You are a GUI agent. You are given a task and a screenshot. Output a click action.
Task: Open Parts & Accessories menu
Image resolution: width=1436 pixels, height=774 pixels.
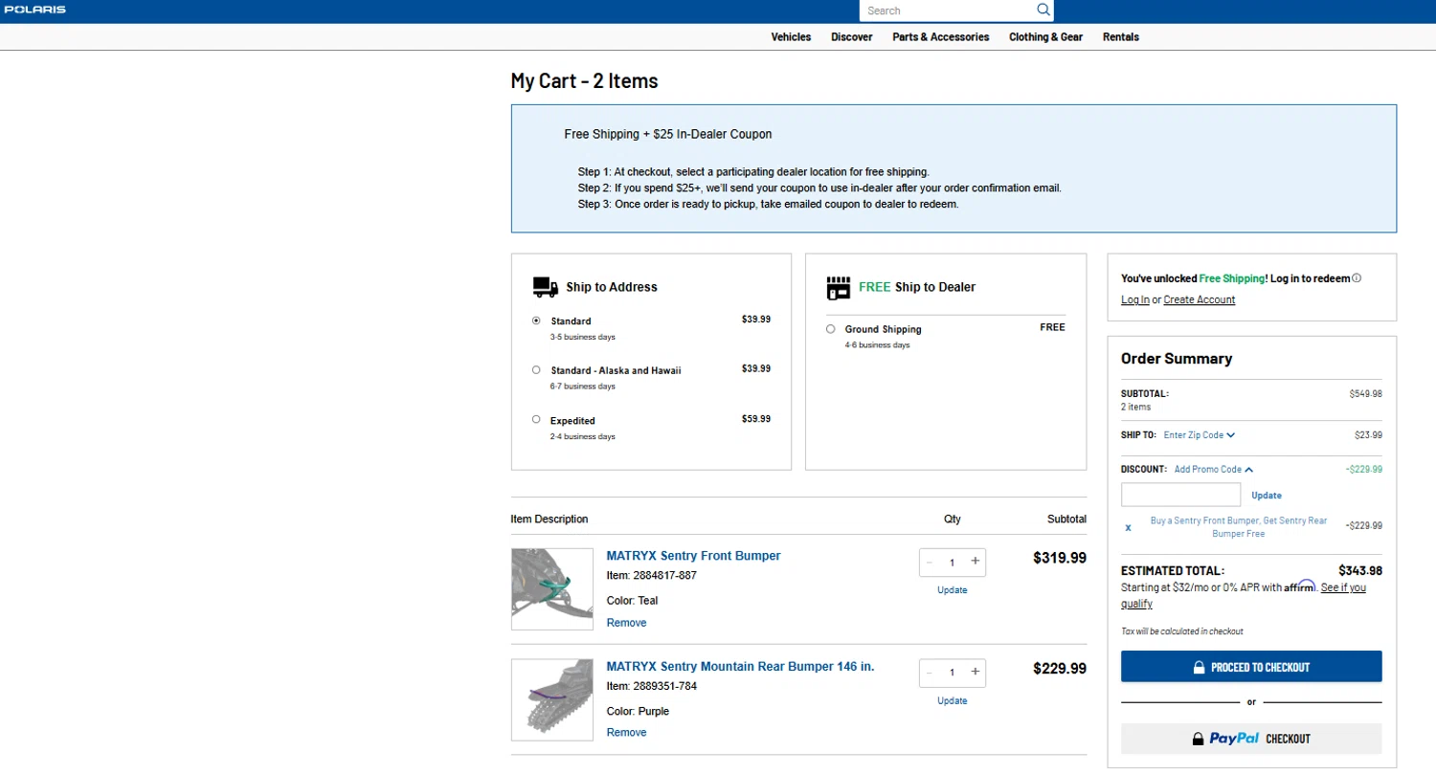click(940, 37)
